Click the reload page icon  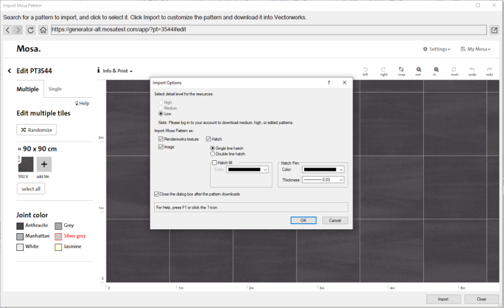pos(31,30)
